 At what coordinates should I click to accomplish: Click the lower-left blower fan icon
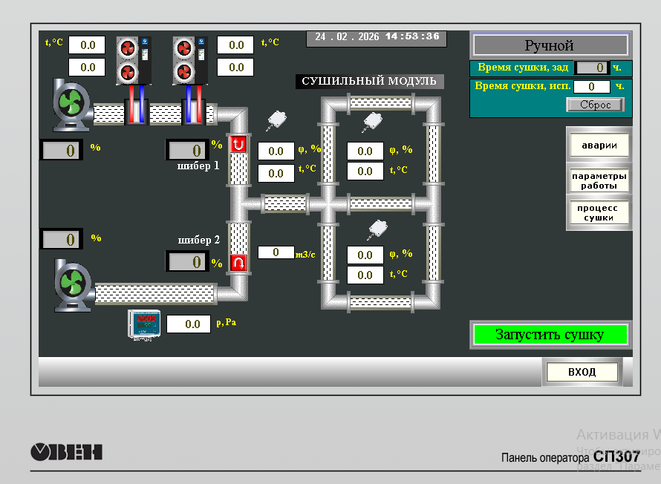point(73,285)
